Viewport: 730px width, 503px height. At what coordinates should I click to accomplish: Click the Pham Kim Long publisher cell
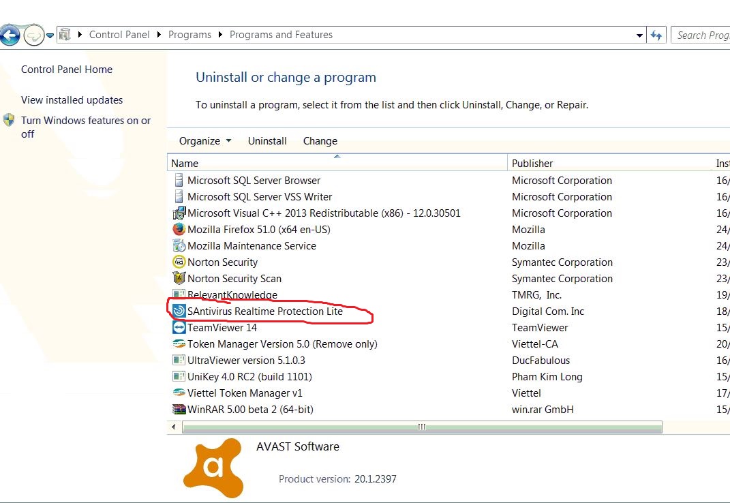pos(547,376)
